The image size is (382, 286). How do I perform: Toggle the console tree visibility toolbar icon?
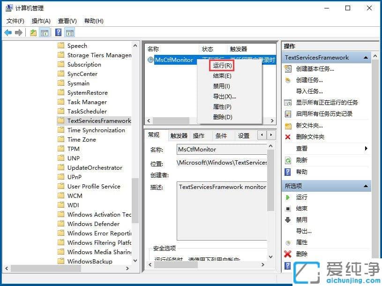(43, 32)
